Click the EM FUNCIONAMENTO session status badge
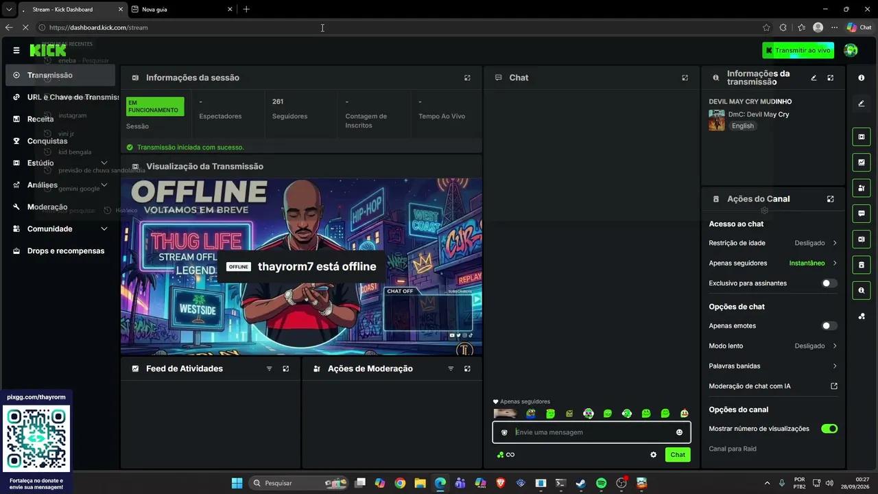The image size is (878, 494). [155, 106]
